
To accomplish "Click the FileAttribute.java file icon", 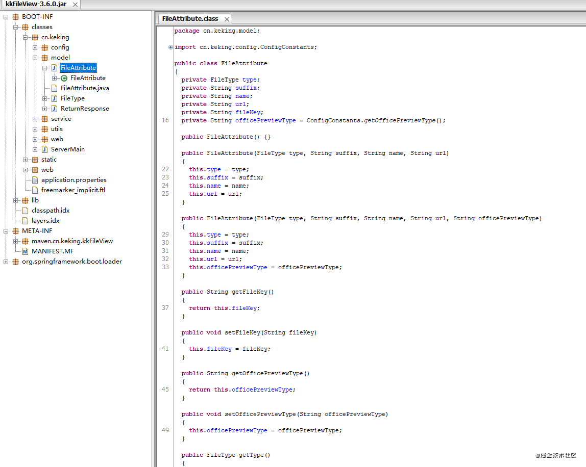I will [x=55, y=88].
